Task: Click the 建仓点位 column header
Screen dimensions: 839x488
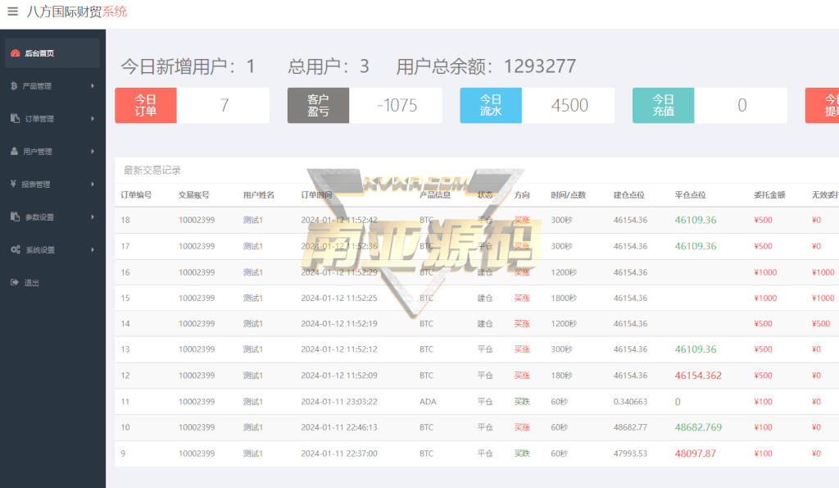Action: tap(628, 195)
